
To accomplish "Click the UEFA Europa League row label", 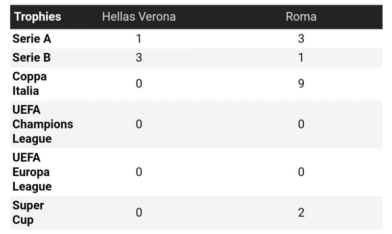I will click(32, 172).
